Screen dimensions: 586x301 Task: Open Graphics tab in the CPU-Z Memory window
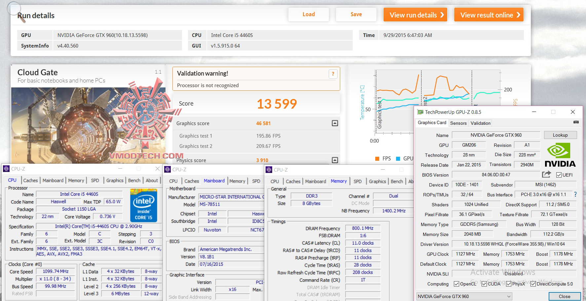377,182
